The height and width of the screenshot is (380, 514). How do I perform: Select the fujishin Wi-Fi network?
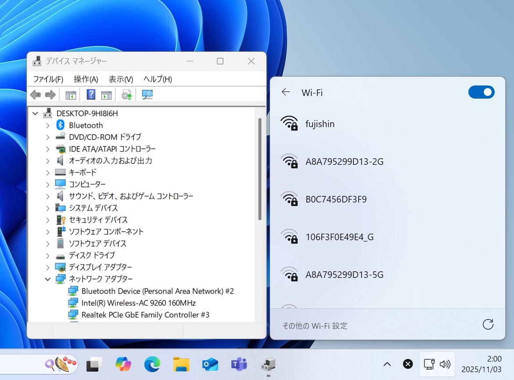click(320, 124)
